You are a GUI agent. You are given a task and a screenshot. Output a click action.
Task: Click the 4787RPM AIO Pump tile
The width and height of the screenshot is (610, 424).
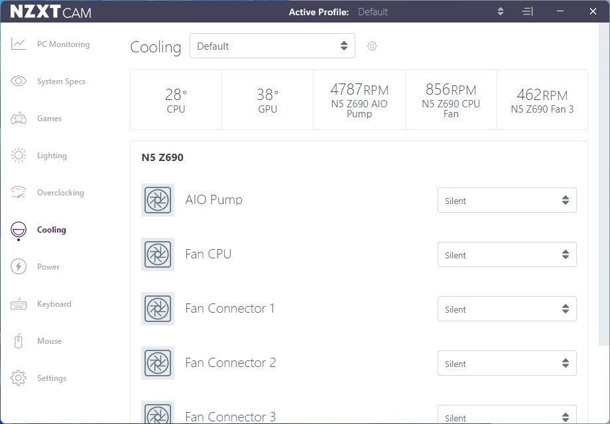pos(359,99)
